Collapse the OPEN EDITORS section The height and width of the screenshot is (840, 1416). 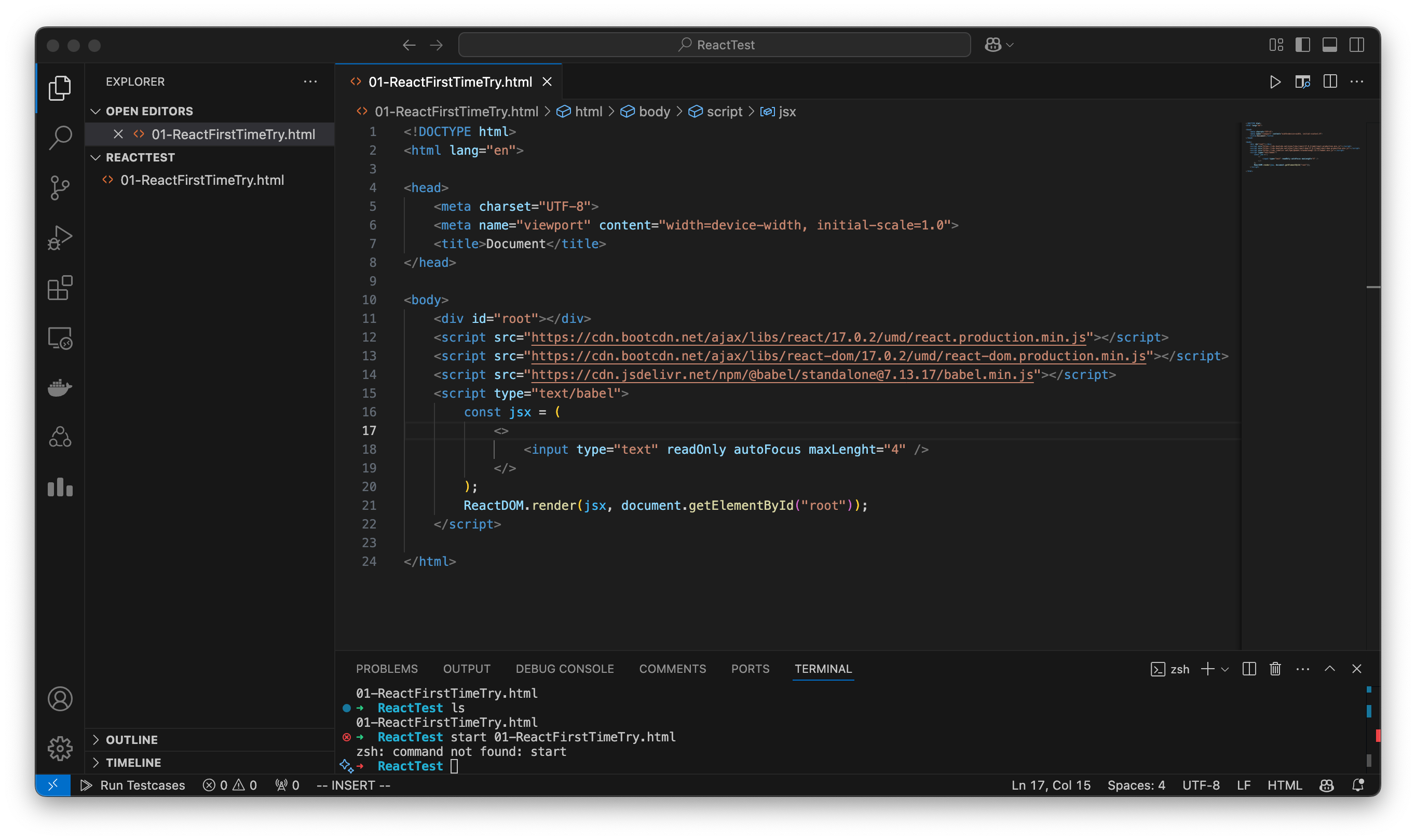(x=96, y=111)
